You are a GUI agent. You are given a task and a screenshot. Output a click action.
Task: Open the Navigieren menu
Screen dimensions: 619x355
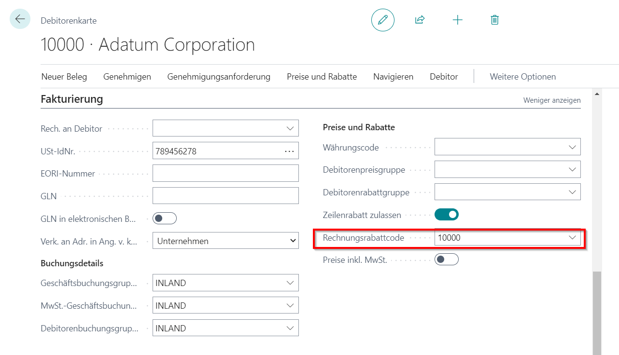pos(393,77)
